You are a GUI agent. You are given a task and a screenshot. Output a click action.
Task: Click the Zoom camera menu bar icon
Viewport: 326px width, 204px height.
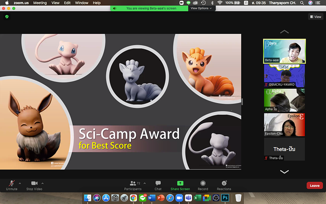pyautogui.click(x=181, y=3)
